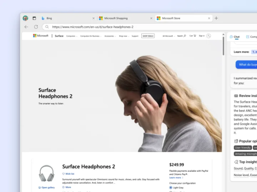This screenshot has height=192, width=257.
Task: Click the browser back arrow
Action: click(26, 27)
